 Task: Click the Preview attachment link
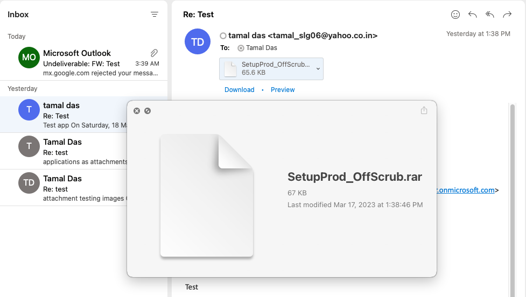[x=283, y=90]
